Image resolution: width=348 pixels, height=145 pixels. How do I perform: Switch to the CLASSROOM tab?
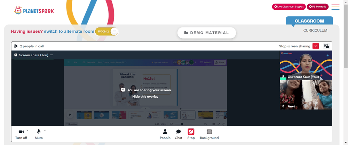pyautogui.click(x=309, y=21)
